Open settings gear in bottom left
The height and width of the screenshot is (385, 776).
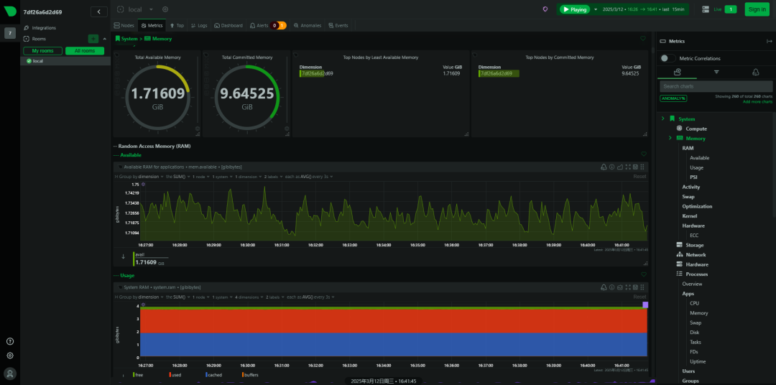click(x=10, y=356)
